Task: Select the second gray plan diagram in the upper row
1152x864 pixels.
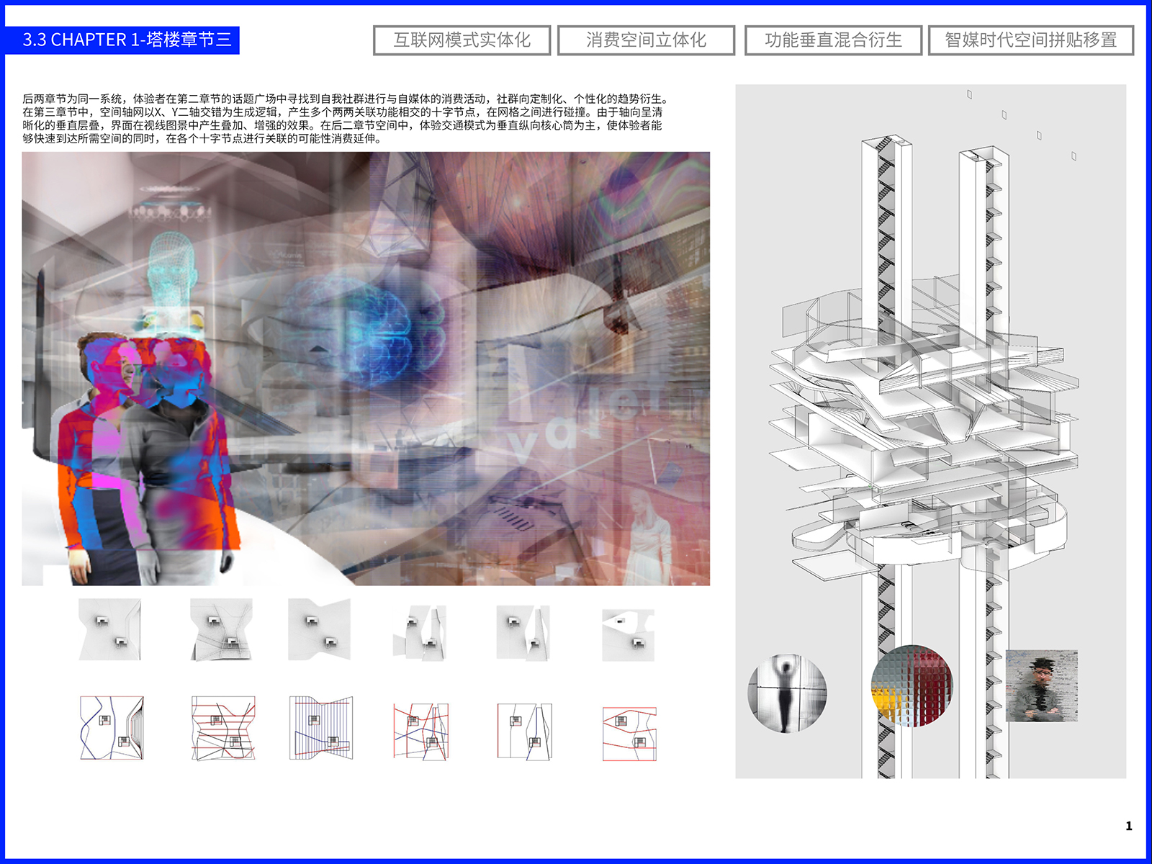Action: click(222, 629)
